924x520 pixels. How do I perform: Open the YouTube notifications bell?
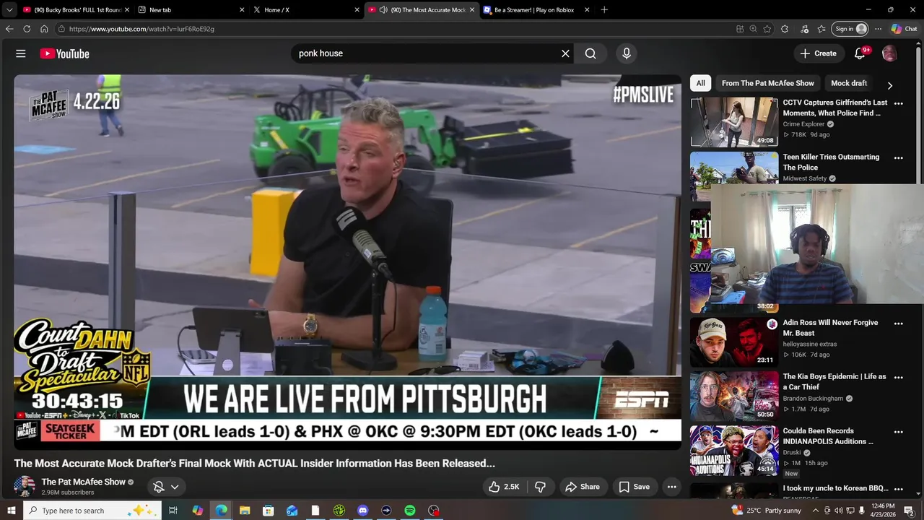pyautogui.click(x=860, y=53)
